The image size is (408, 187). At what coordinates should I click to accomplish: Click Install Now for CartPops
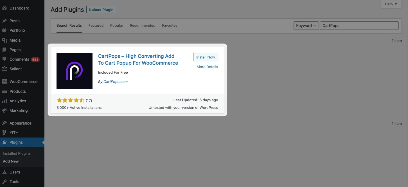tap(206, 57)
